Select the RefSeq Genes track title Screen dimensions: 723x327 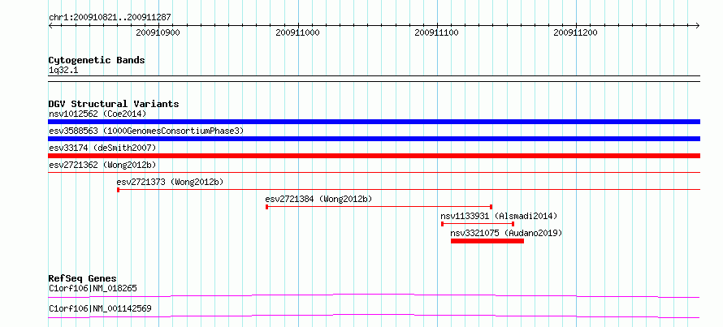83,278
